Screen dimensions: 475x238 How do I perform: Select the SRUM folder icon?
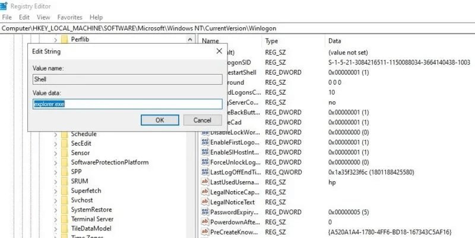(65, 181)
